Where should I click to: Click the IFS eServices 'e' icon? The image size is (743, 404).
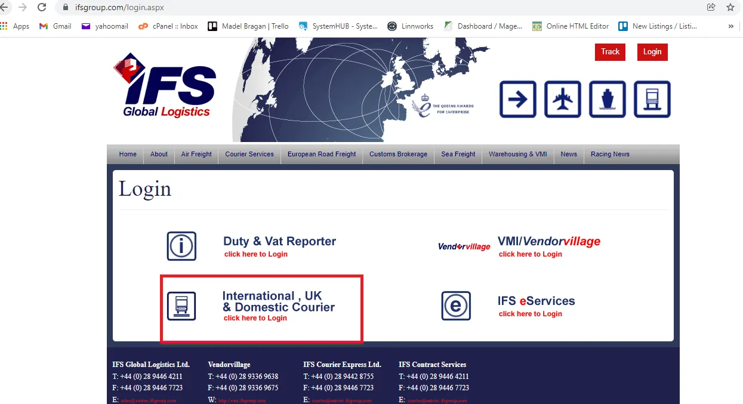click(x=456, y=306)
